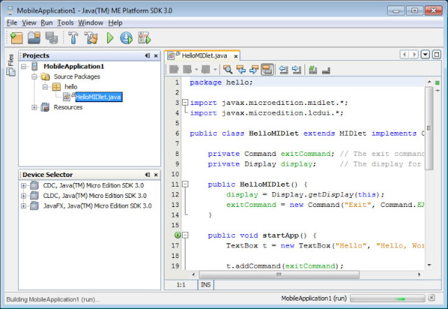
Task: Comment the line with the green-slashes icon
Action: (313, 69)
